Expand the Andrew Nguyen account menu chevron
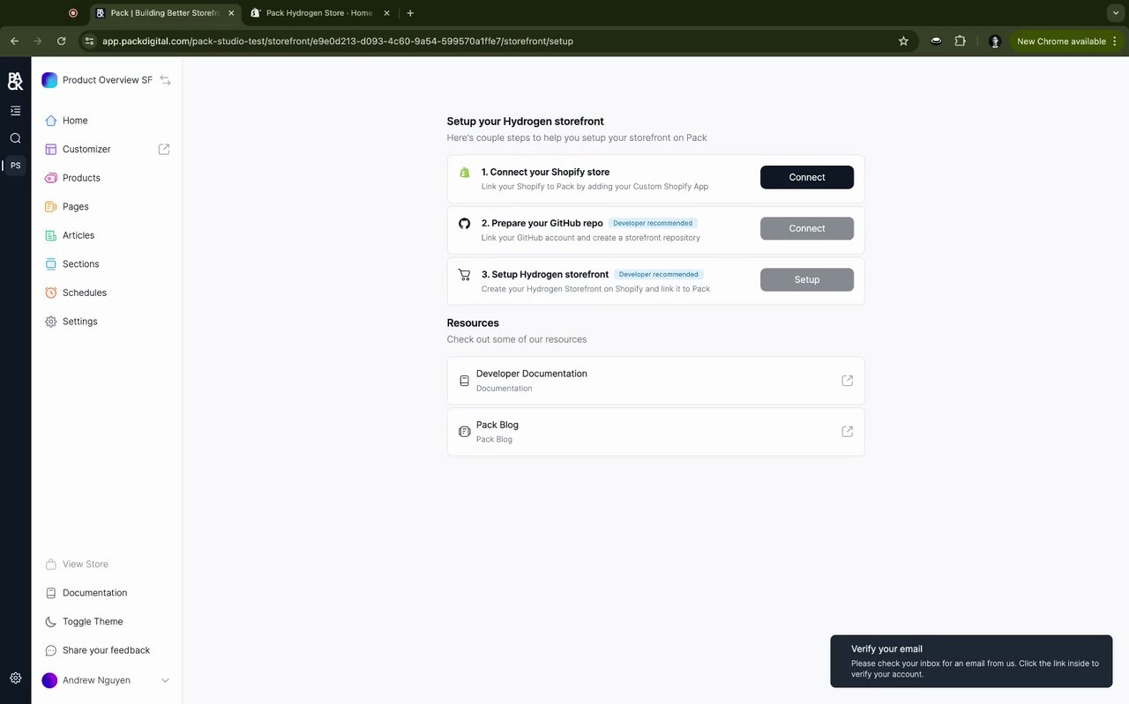Viewport: 1129px width, 704px height. (x=165, y=680)
